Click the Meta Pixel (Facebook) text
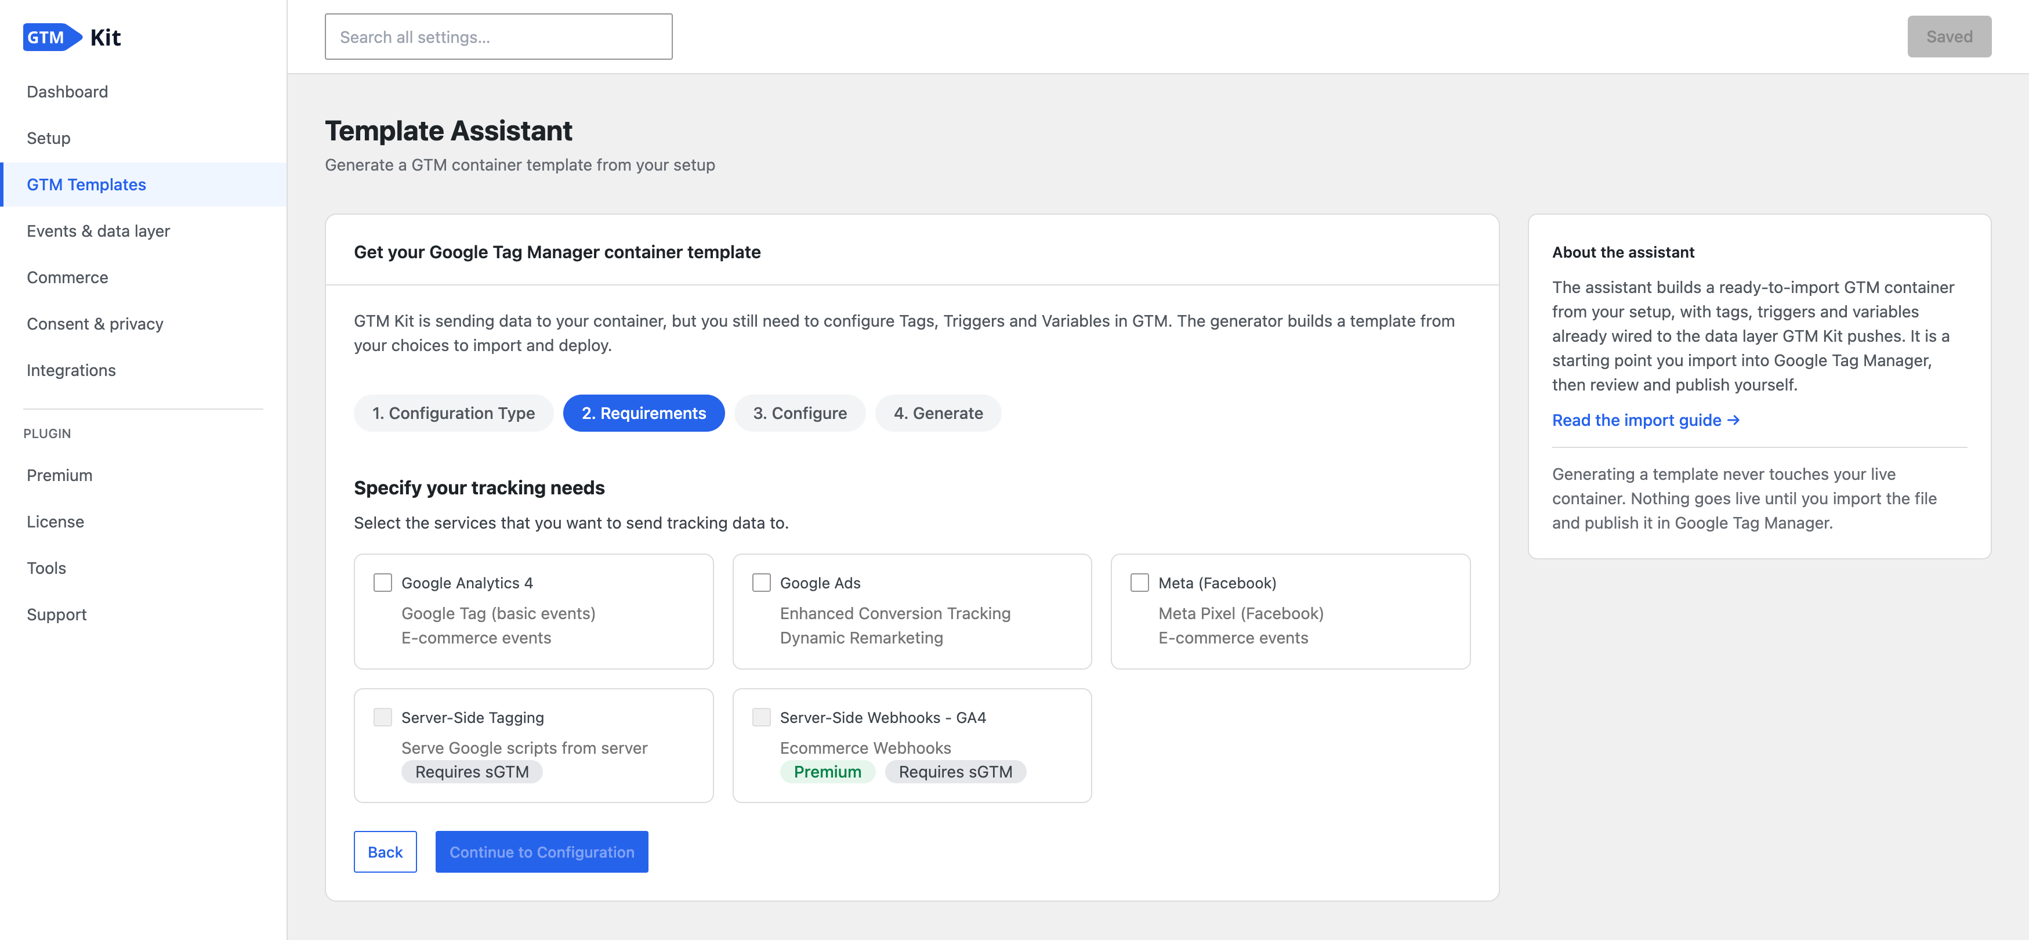Screen dimensions: 2029x940 click(1241, 613)
